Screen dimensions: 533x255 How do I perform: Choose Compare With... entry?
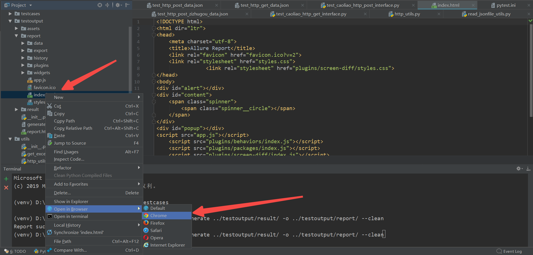(94, 250)
